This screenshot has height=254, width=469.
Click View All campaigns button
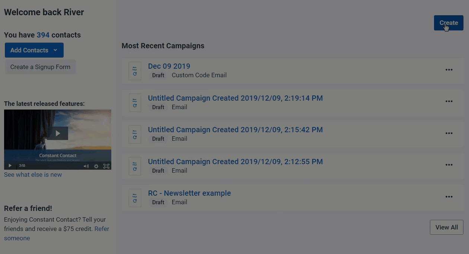click(447, 227)
